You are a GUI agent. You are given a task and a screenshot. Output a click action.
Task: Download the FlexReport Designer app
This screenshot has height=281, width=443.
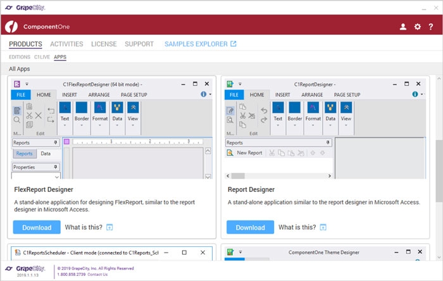[x=37, y=227]
